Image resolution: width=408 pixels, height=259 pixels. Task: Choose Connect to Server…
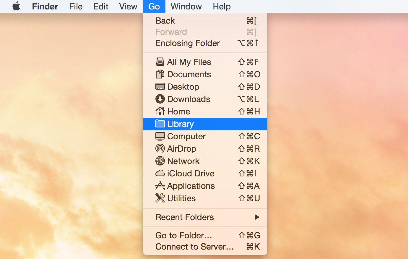[x=205, y=247]
